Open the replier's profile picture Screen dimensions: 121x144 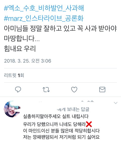(12, 109)
